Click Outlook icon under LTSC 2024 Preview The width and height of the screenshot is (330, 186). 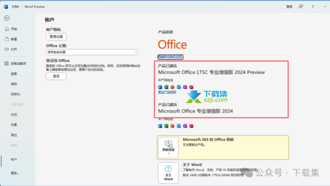pyautogui.click(x=179, y=87)
